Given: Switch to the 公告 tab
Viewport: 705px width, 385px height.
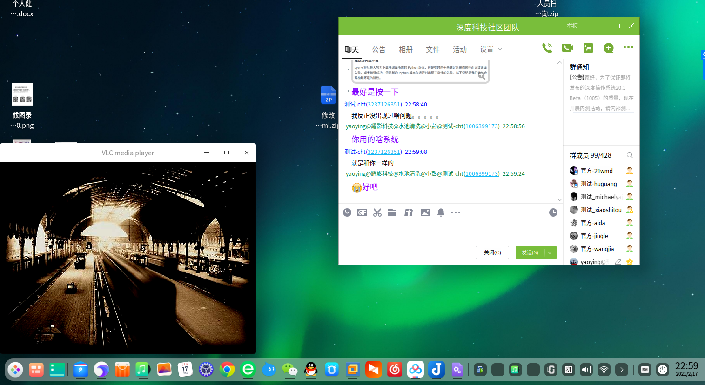Looking at the screenshot, I should point(379,50).
